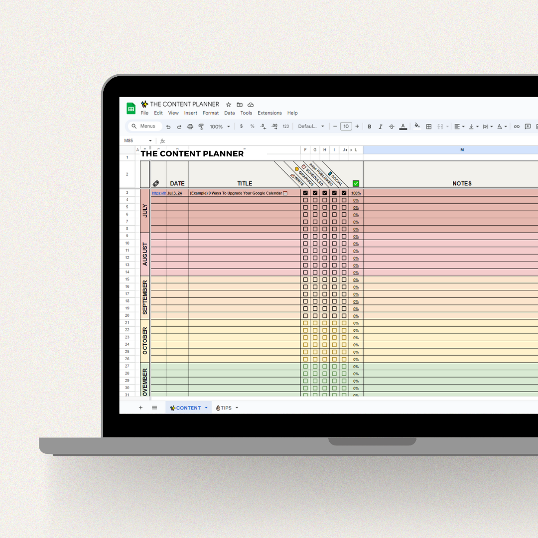538x538 pixels.
Task: Toggle bold formatting
Action: [x=370, y=127]
